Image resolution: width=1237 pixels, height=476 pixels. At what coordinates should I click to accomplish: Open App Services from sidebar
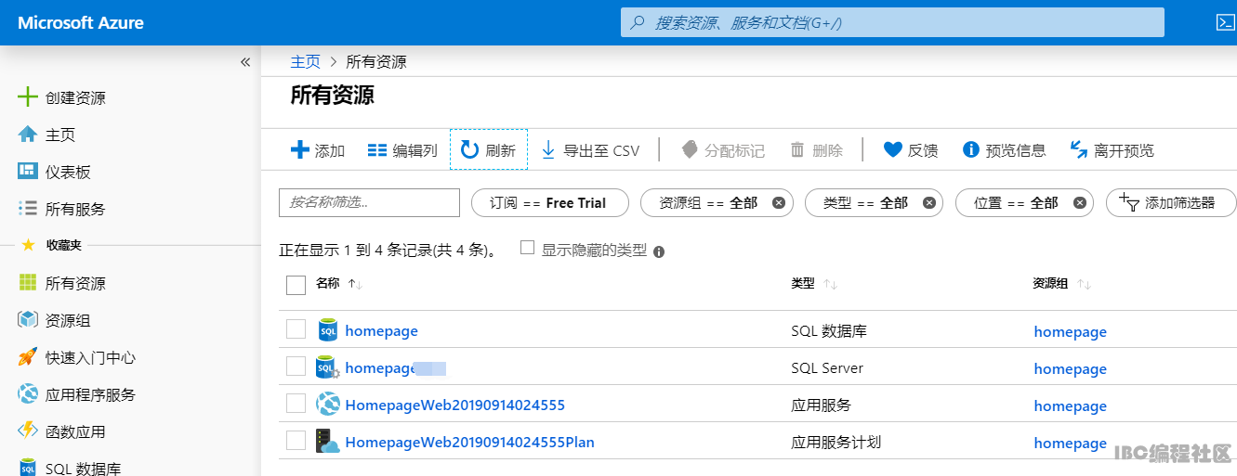(x=90, y=394)
